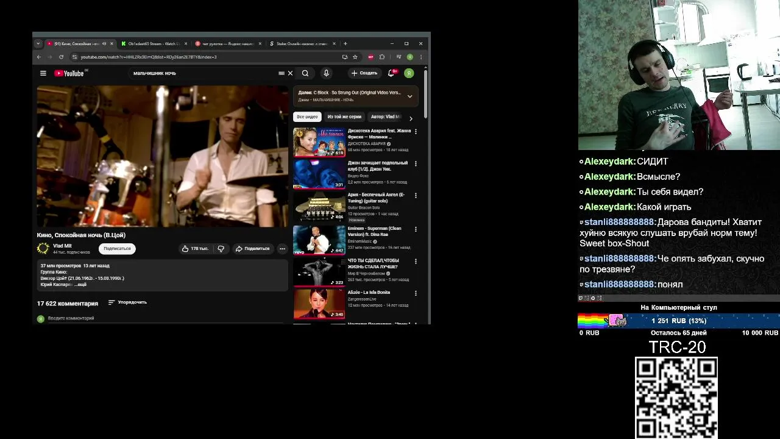Open options for Alizée - La Isla Bonita
This screenshot has height=439, width=780.
coord(416,293)
